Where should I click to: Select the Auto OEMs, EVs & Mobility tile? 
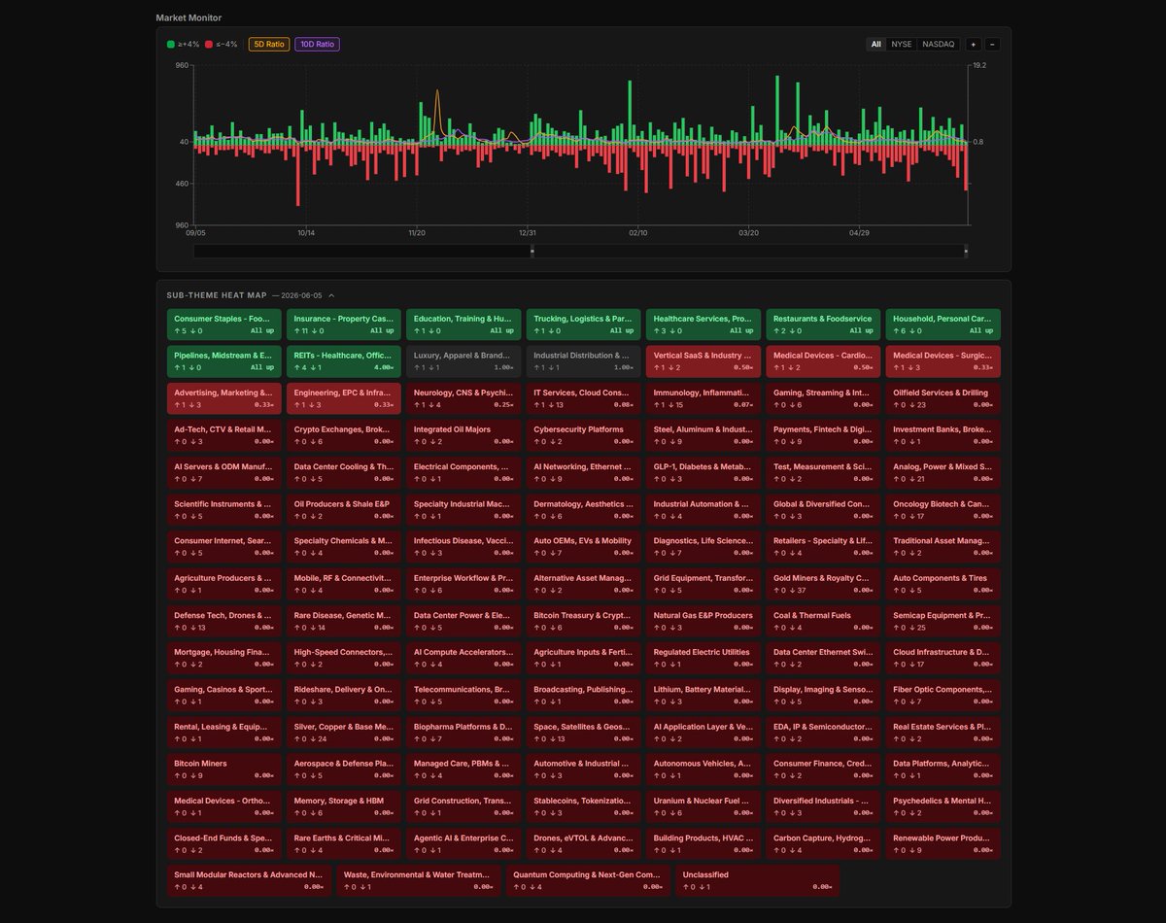pyautogui.click(x=584, y=547)
